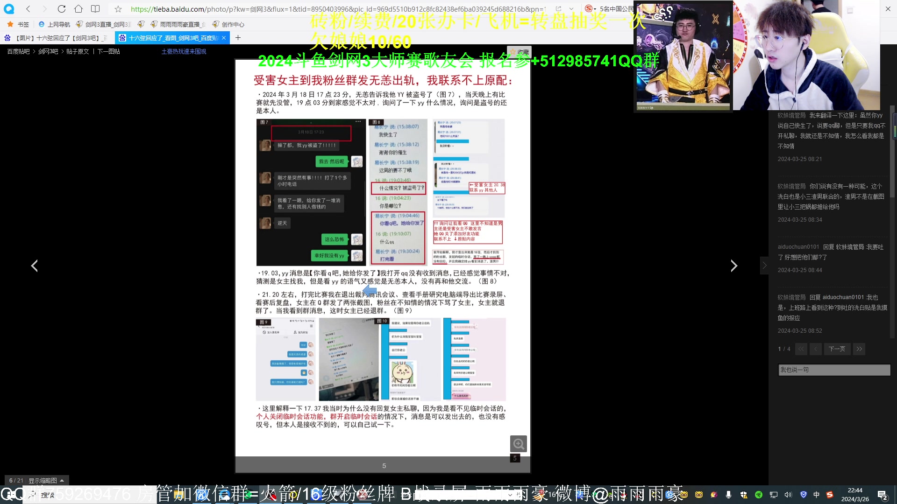897x504 pixels.
Task: Open reading mode book icon
Action: pyautogui.click(x=95, y=9)
